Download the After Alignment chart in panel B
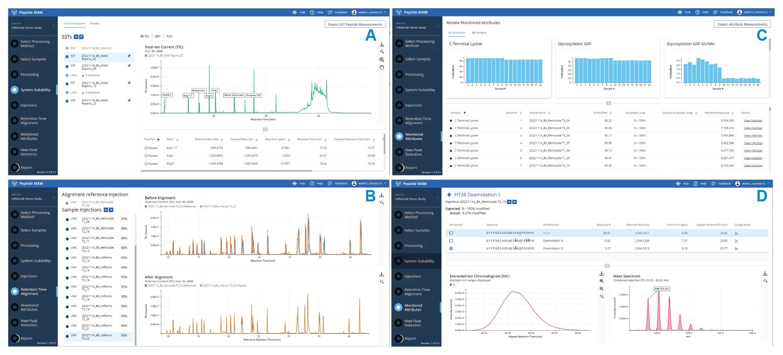 point(382,274)
